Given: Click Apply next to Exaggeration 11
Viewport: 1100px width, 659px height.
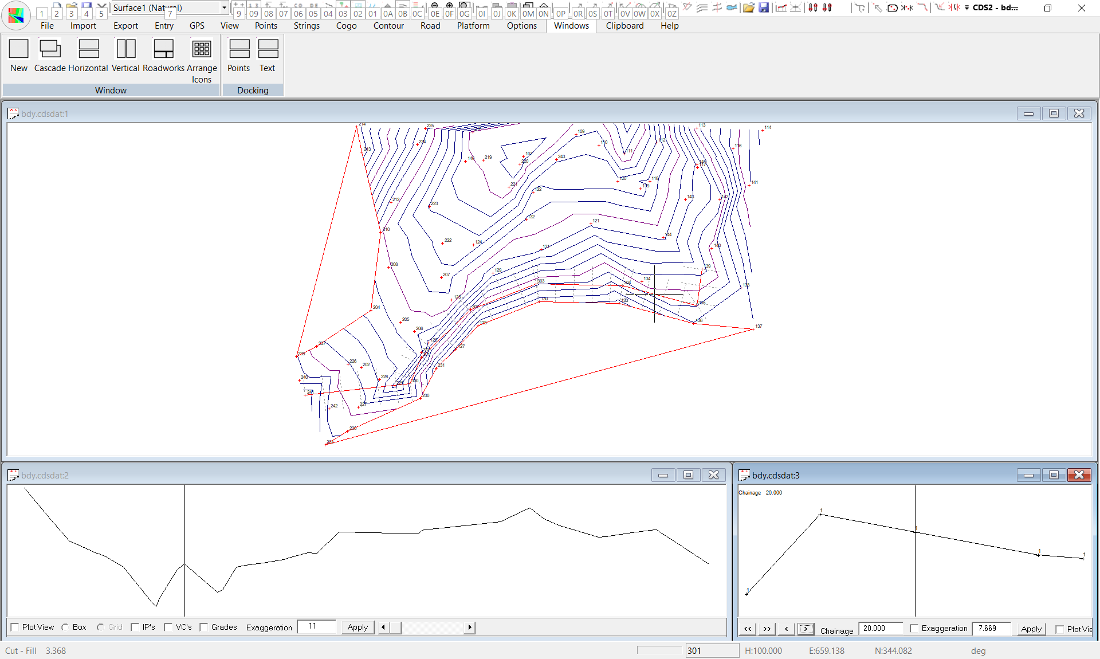Looking at the screenshot, I should (357, 627).
